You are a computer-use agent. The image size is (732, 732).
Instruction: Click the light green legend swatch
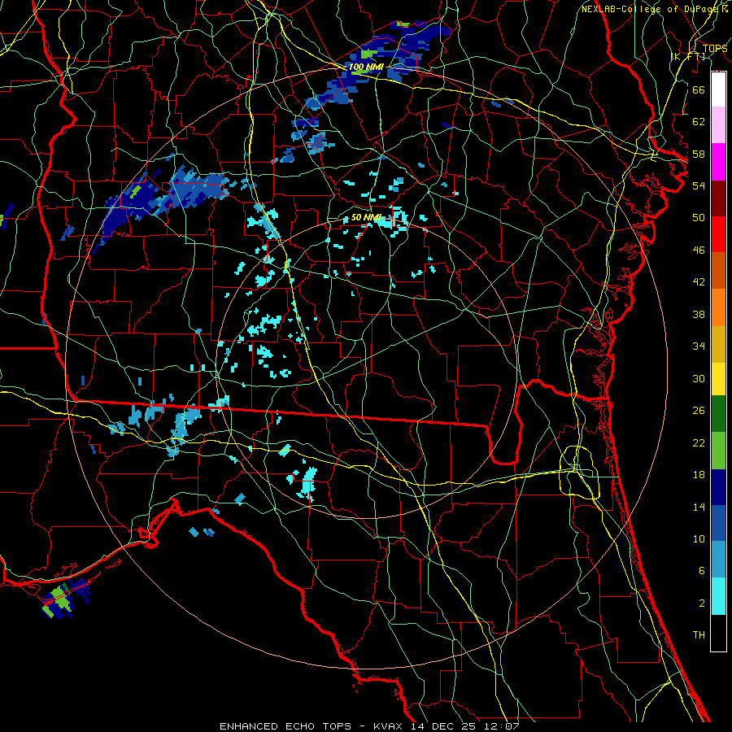coord(718,451)
